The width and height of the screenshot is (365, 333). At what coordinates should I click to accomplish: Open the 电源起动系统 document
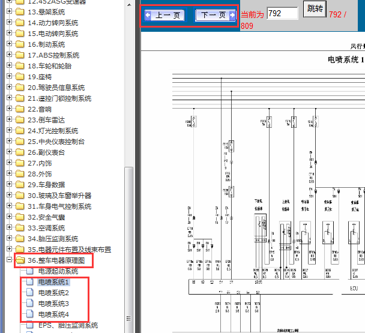tap(58, 271)
